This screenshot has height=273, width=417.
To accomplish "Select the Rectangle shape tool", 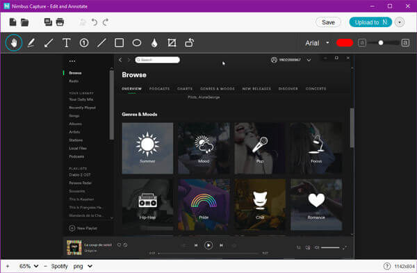I will tap(119, 42).
